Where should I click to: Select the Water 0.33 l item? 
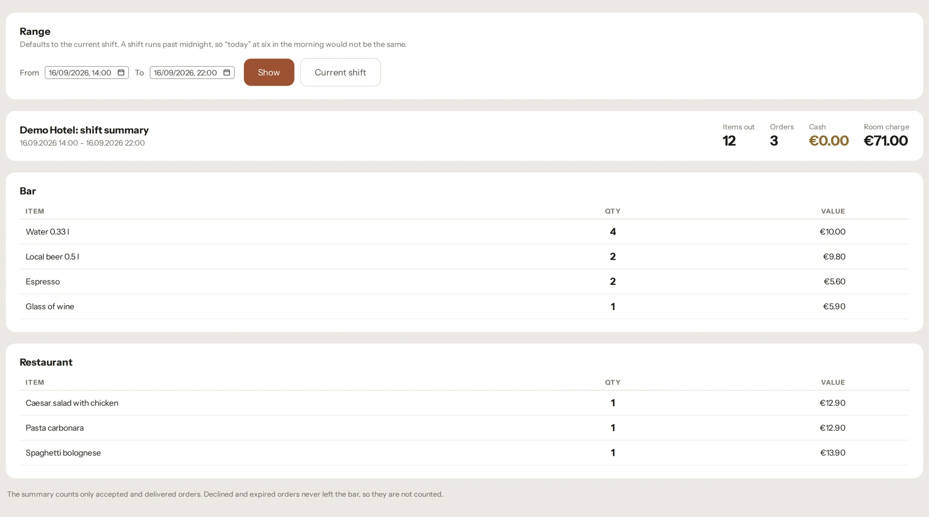click(x=47, y=232)
